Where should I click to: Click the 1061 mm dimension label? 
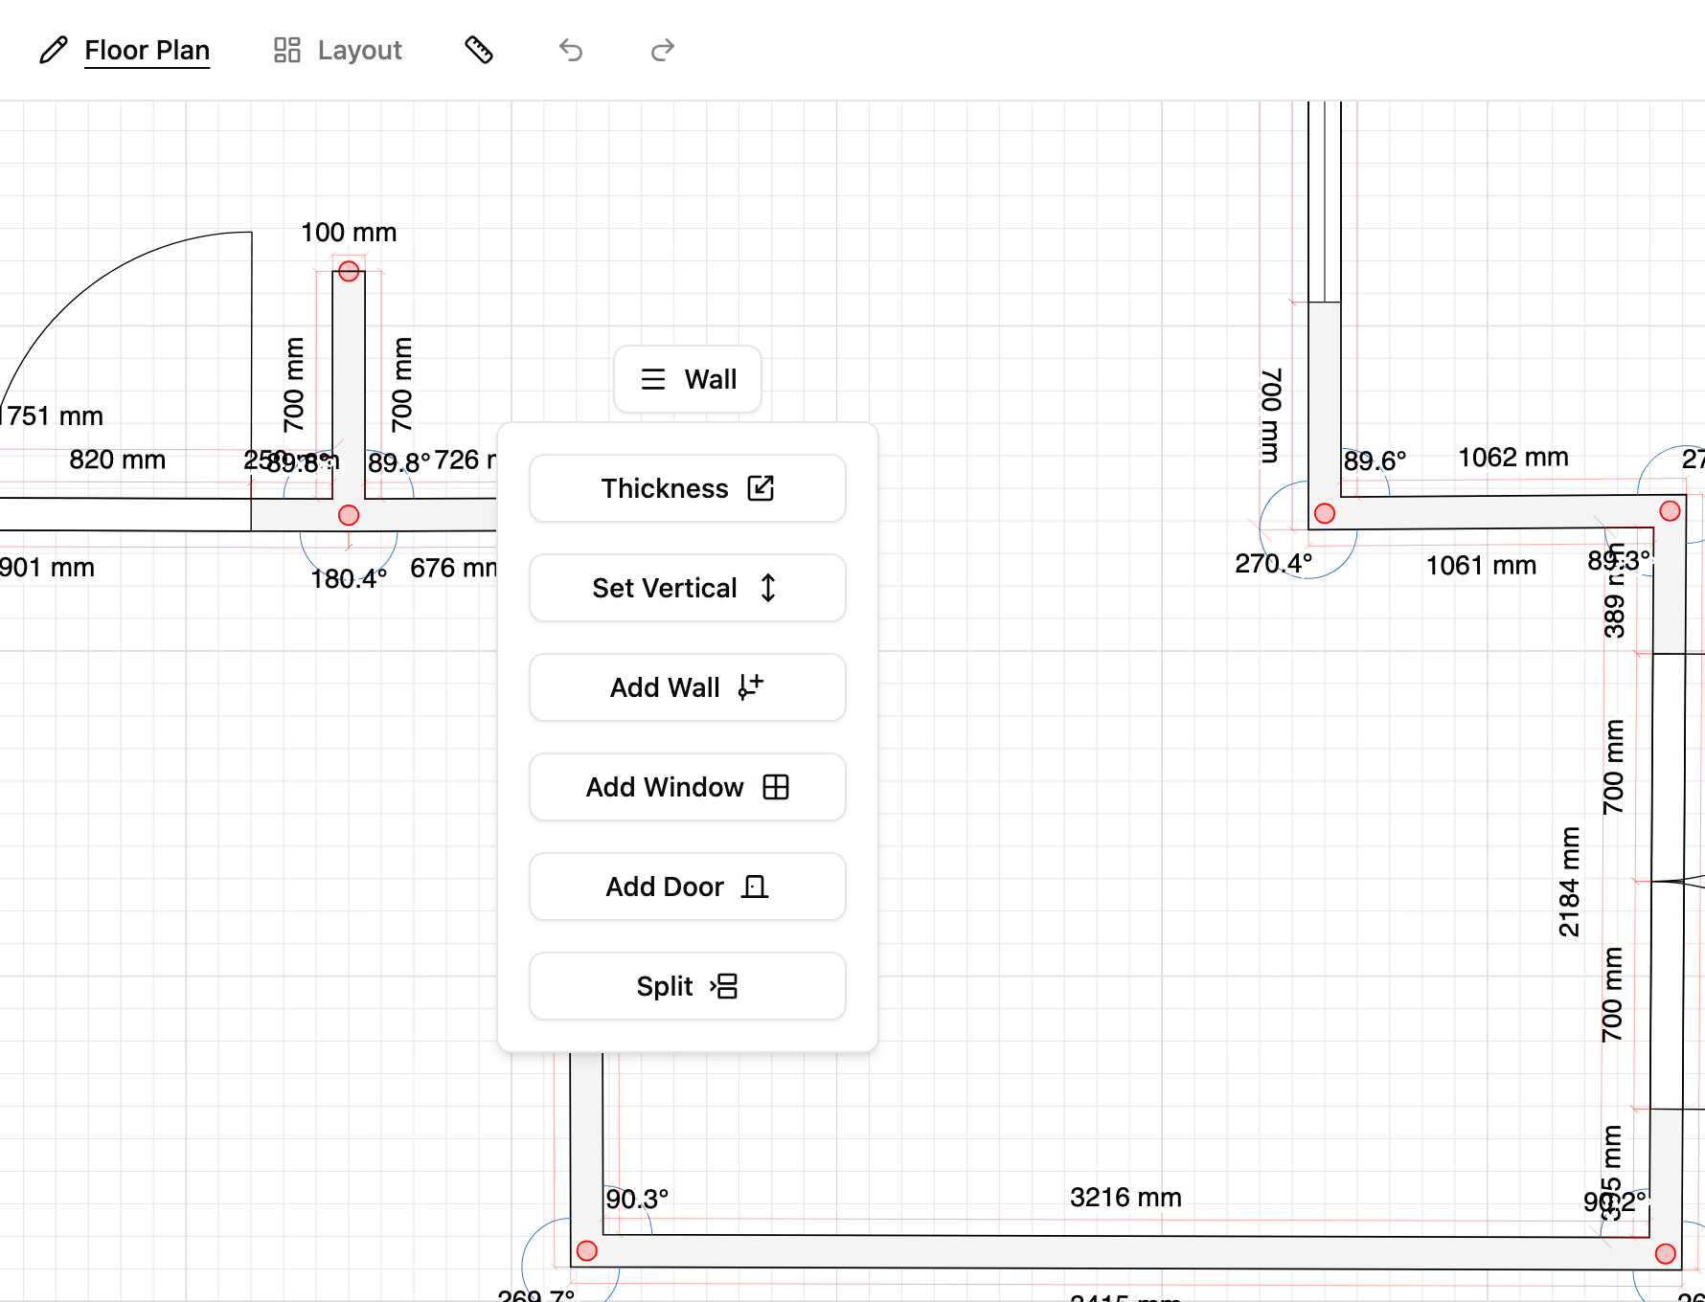[x=1481, y=565]
